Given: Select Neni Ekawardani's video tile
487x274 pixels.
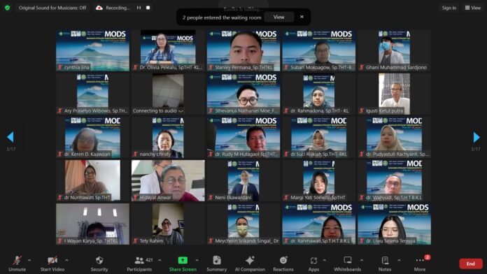Looking at the screenshot, I should click(x=243, y=180).
